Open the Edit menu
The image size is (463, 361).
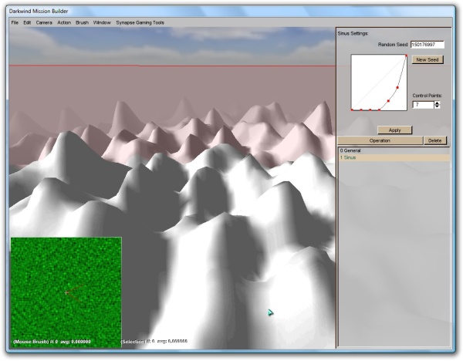(x=27, y=22)
